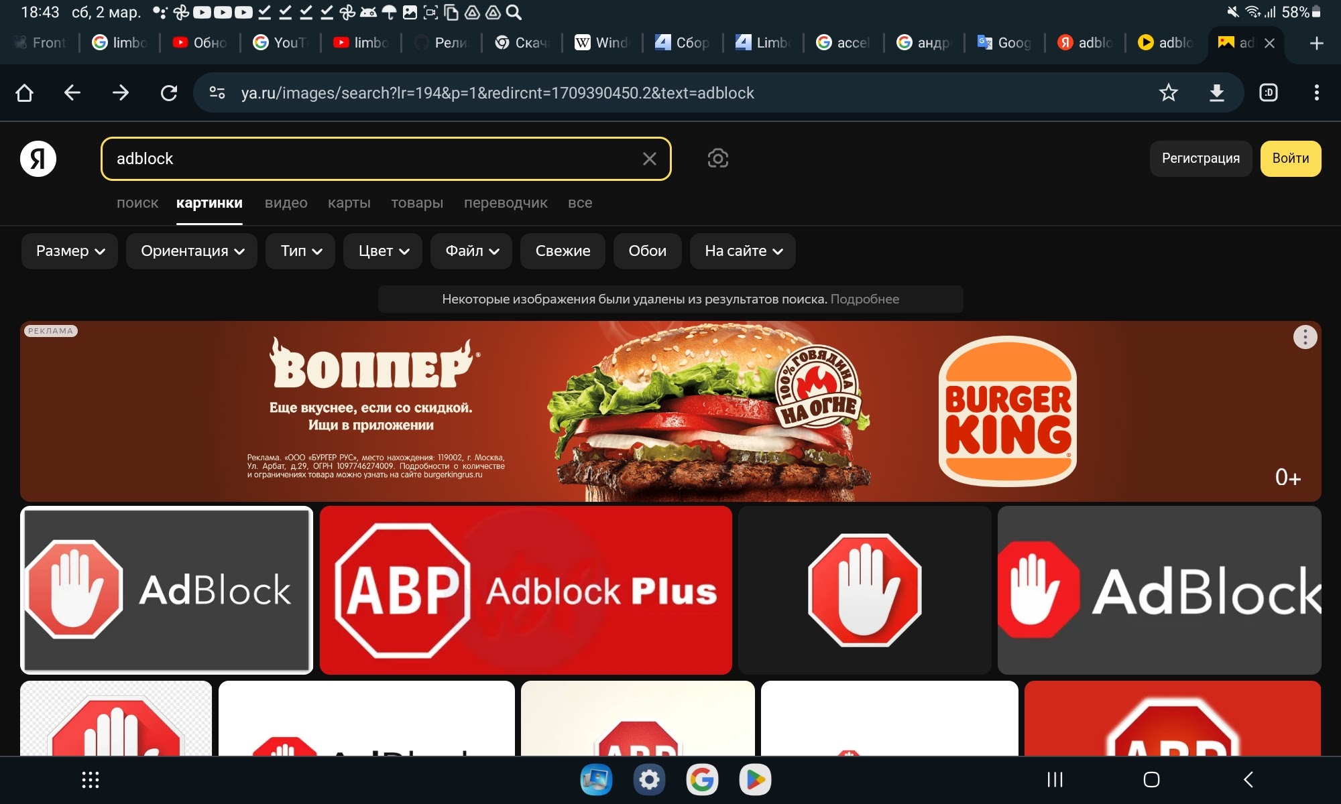Open the stop-hand icon on black thumbnail
This screenshot has width=1341, height=804.
[x=864, y=590]
